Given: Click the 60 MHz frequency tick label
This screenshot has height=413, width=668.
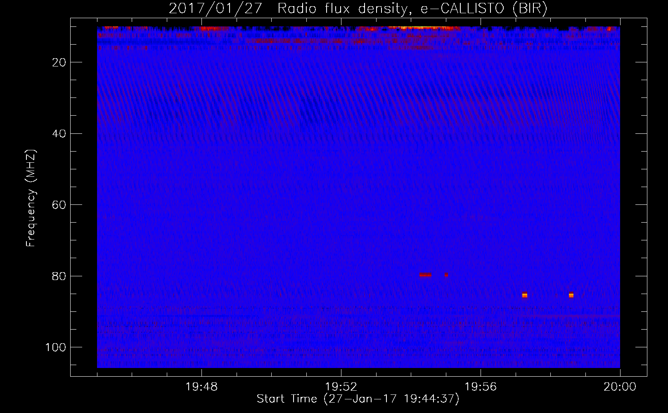Looking at the screenshot, I should [x=59, y=205].
